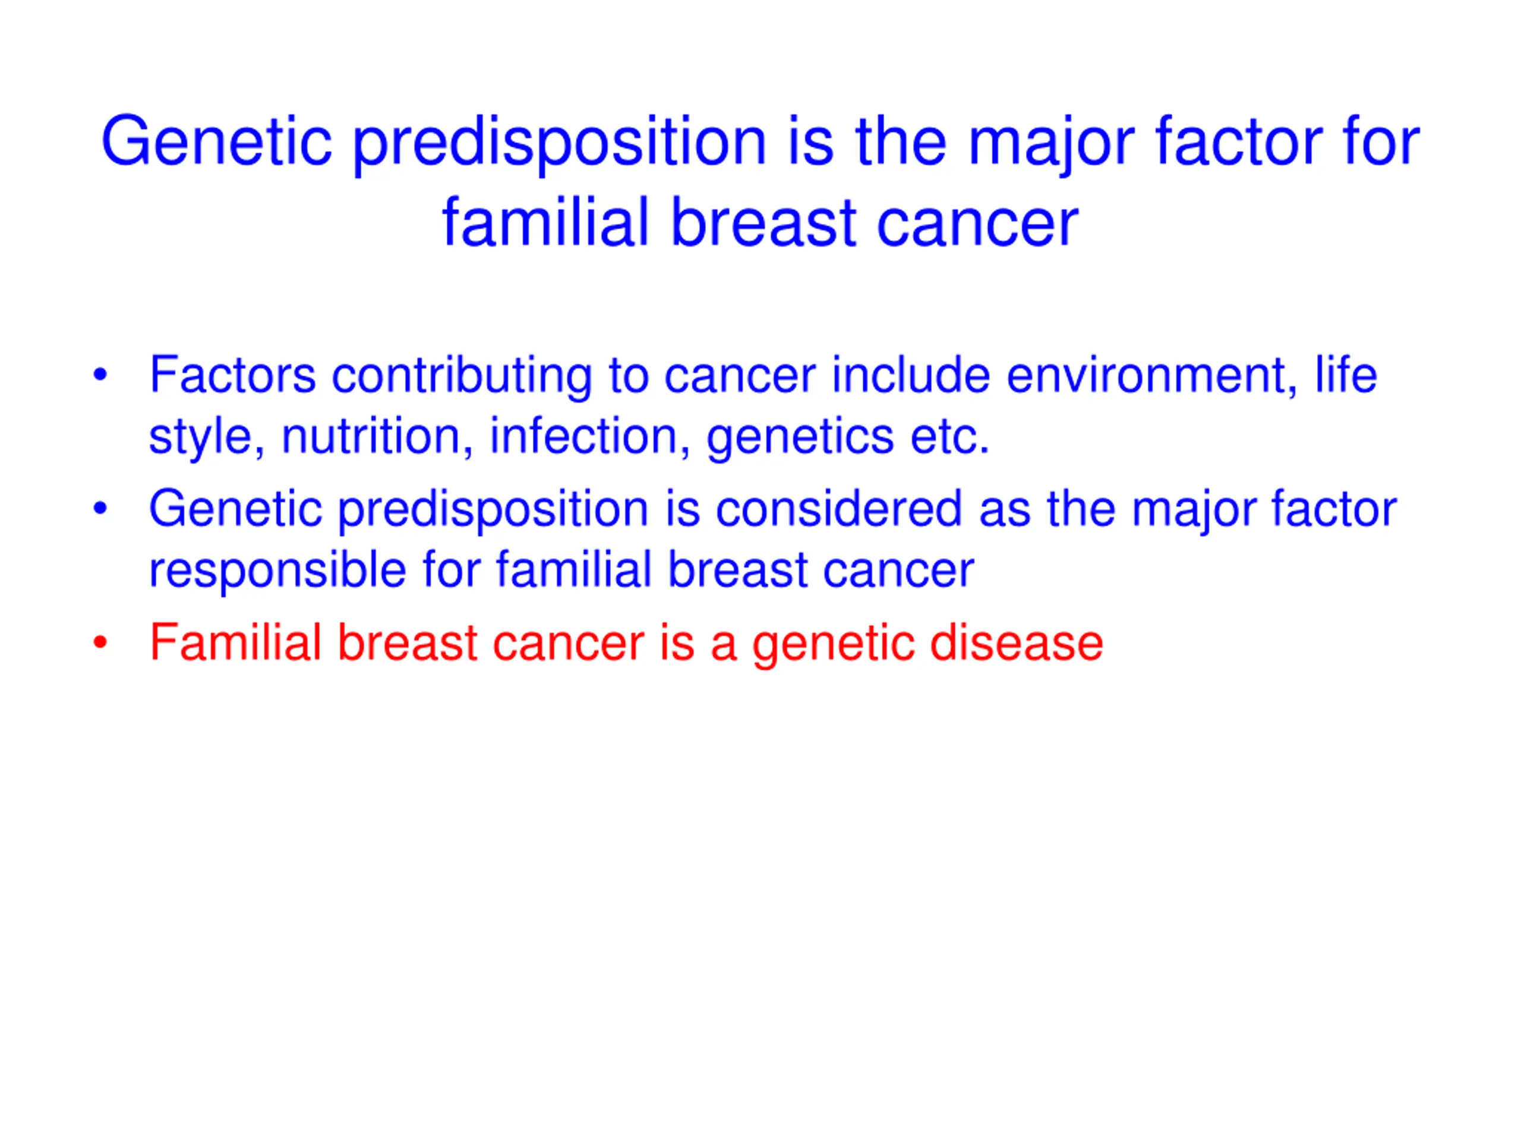Click the word 'disease' in red text
Screen dimensions: 1521x1141
pos(1017,643)
